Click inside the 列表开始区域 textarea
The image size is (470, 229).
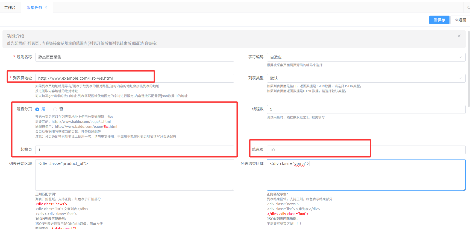click(134, 175)
